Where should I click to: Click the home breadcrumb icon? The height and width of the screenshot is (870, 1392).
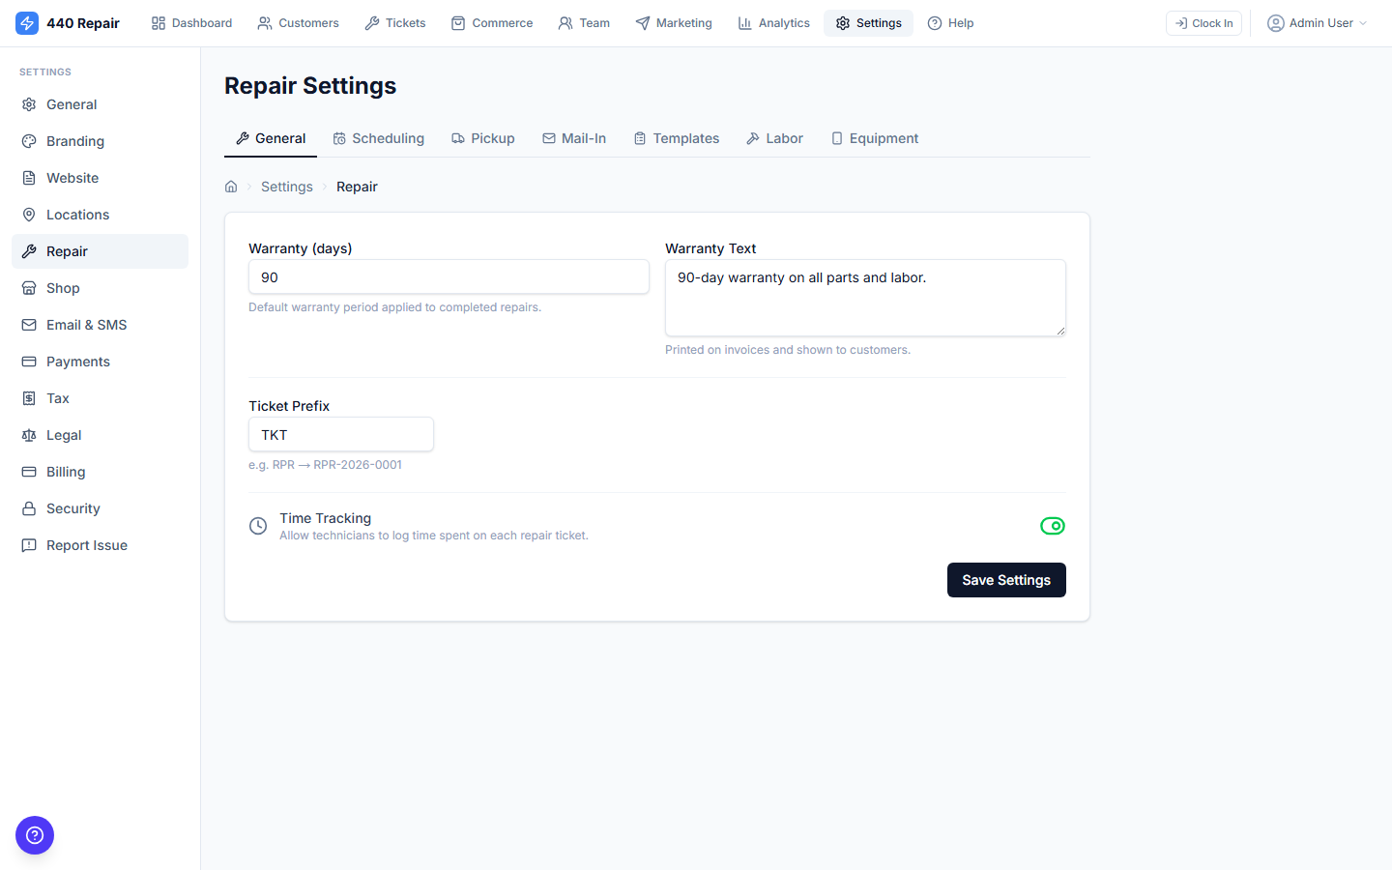click(230, 186)
